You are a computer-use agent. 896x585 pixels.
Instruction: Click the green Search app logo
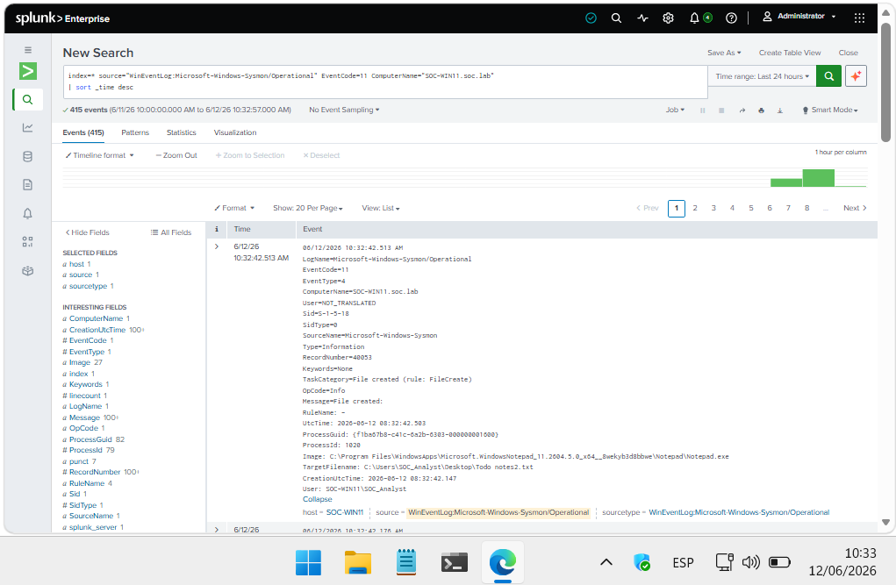click(x=28, y=71)
